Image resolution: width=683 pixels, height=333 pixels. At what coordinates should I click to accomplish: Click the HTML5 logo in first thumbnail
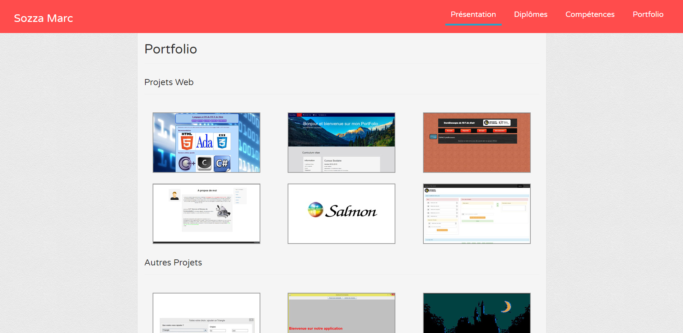coord(186,141)
